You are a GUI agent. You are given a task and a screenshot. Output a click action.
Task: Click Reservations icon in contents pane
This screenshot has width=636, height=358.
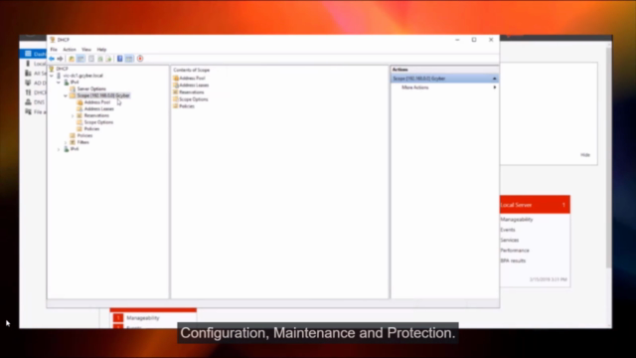point(176,92)
